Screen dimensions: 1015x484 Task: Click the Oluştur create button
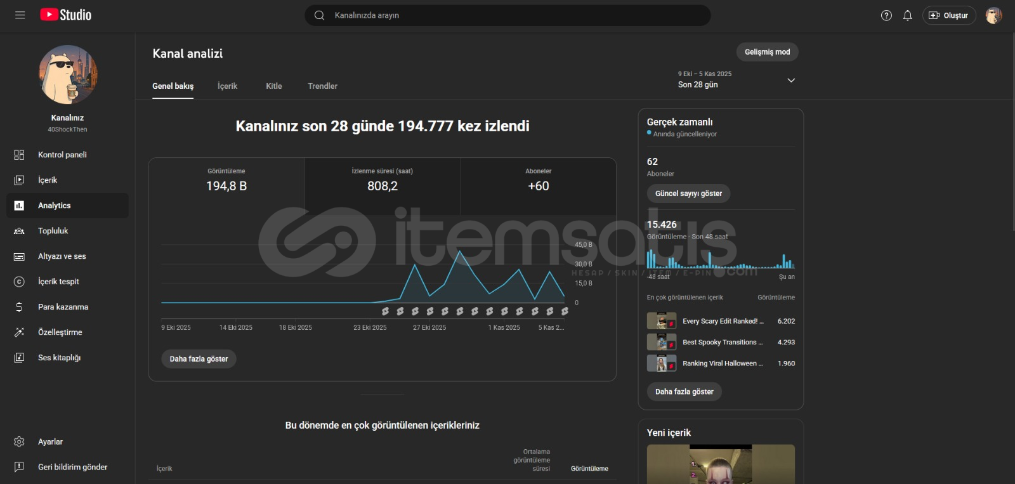pyautogui.click(x=949, y=15)
